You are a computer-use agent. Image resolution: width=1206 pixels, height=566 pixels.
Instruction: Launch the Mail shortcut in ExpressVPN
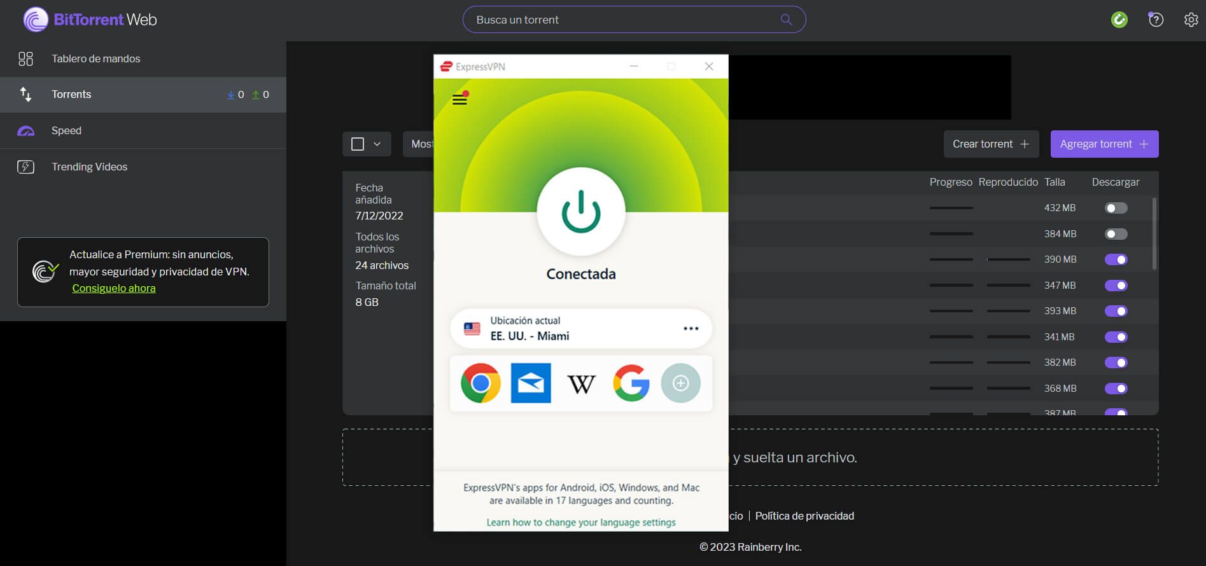[531, 383]
